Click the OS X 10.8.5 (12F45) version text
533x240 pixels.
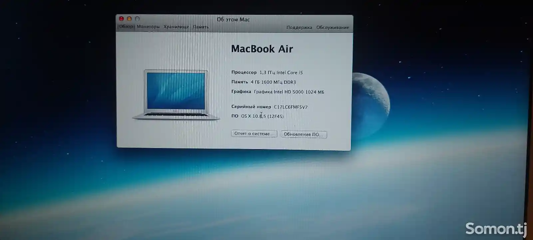(x=262, y=116)
